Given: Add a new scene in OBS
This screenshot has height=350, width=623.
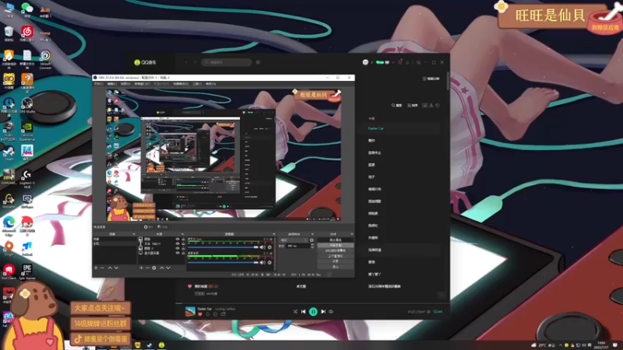Looking at the screenshot, I should [x=96, y=268].
